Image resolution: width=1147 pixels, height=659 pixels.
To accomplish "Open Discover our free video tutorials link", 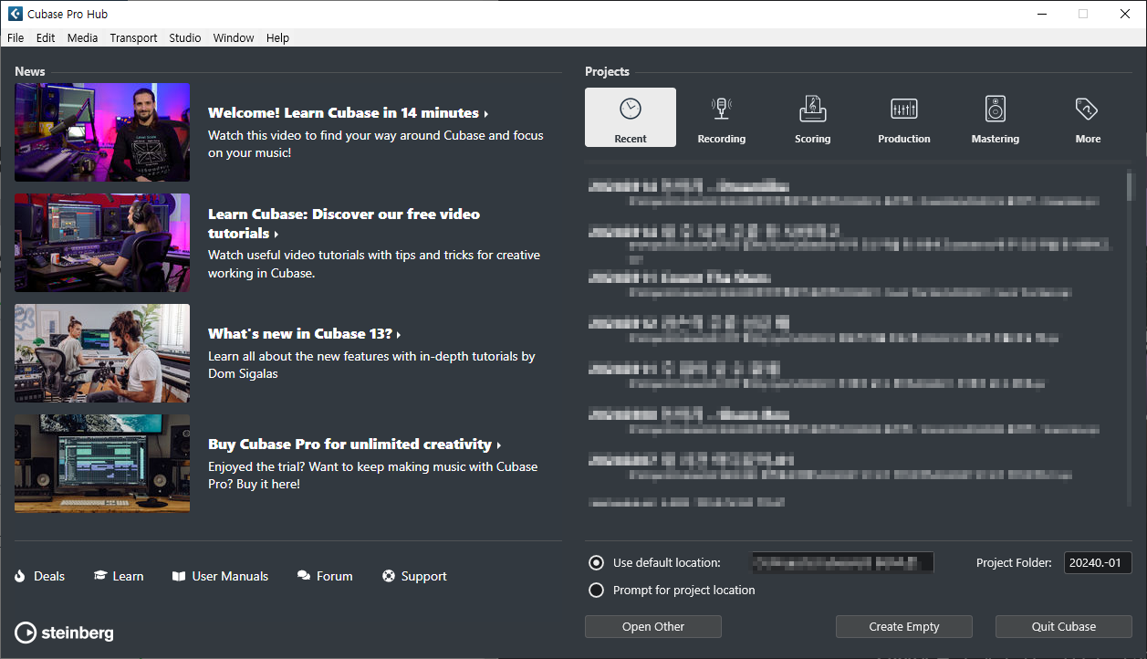I will (344, 224).
